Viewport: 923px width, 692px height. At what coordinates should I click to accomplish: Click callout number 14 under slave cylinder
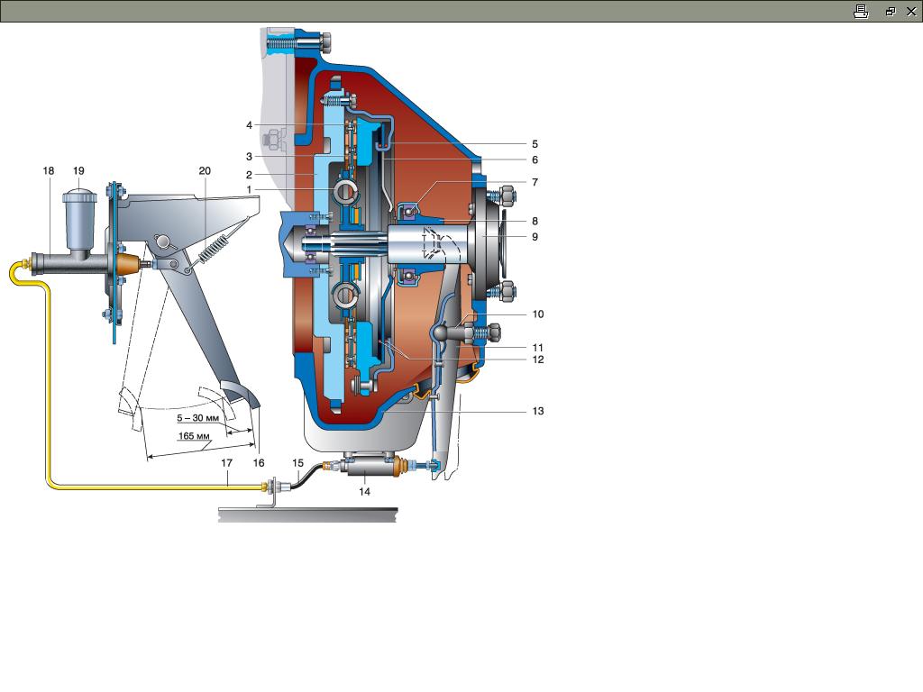tap(364, 492)
